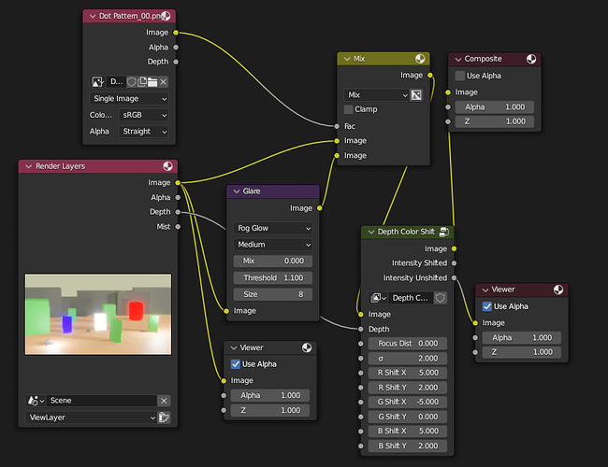
Task: Click Composite Alpha 1.000 field
Action: pos(495,106)
